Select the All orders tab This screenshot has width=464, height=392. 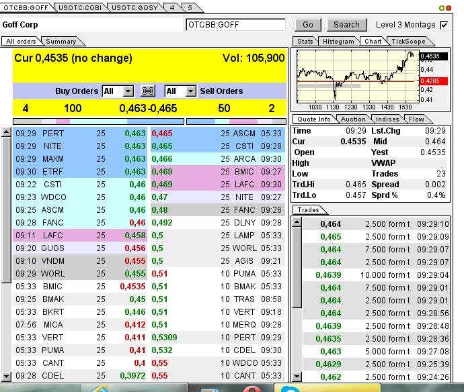pyautogui.click(x=21, y=42)
